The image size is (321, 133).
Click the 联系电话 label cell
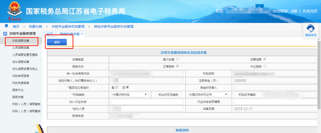(x=78, y=116)
